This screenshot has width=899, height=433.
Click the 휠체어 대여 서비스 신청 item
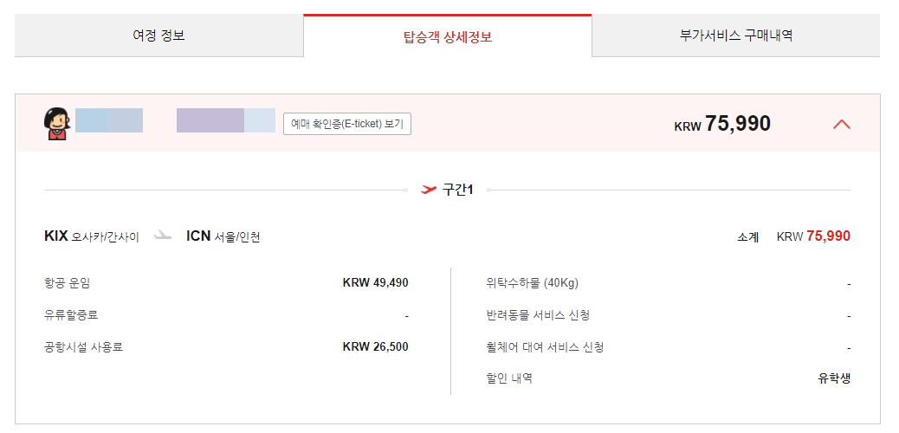coord(544,347)
